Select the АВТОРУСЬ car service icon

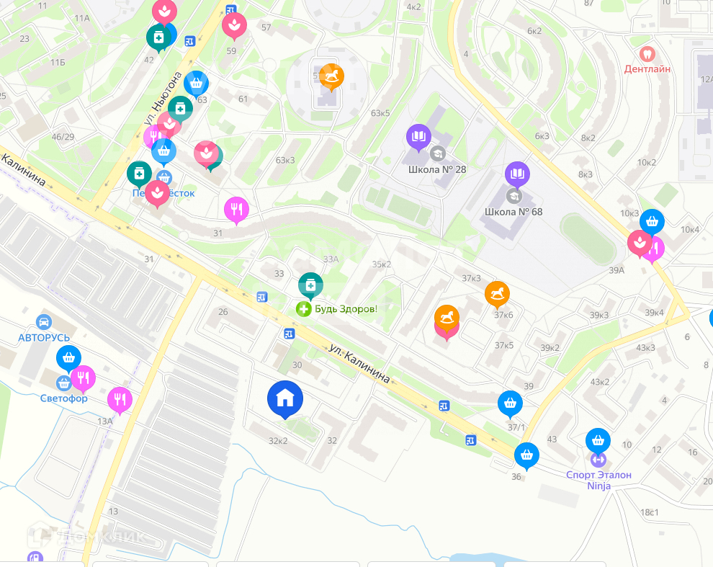point(44,322)
